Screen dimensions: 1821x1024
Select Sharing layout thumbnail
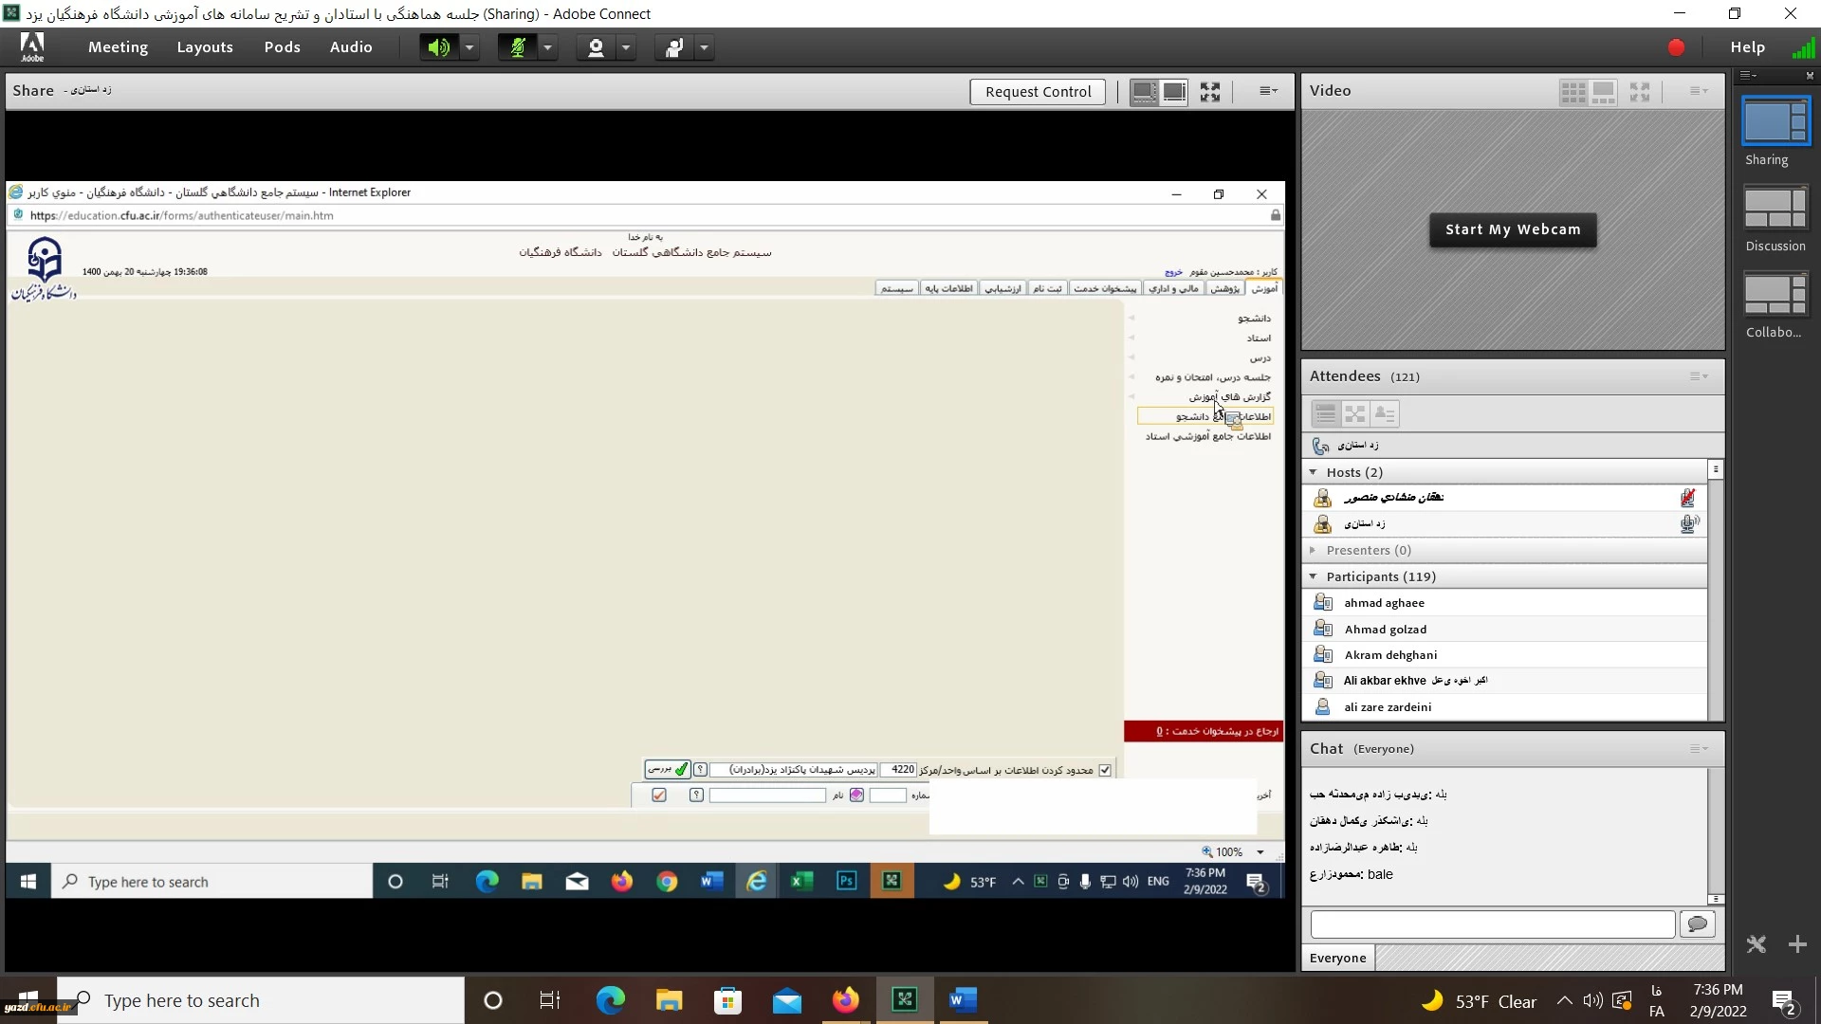coord(1775,121)
